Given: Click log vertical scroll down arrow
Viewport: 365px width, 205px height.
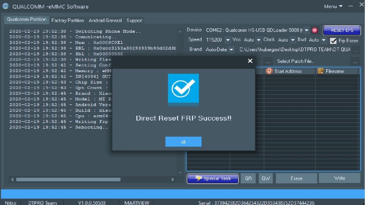Looking at the screenshot, I should [180, 172].
